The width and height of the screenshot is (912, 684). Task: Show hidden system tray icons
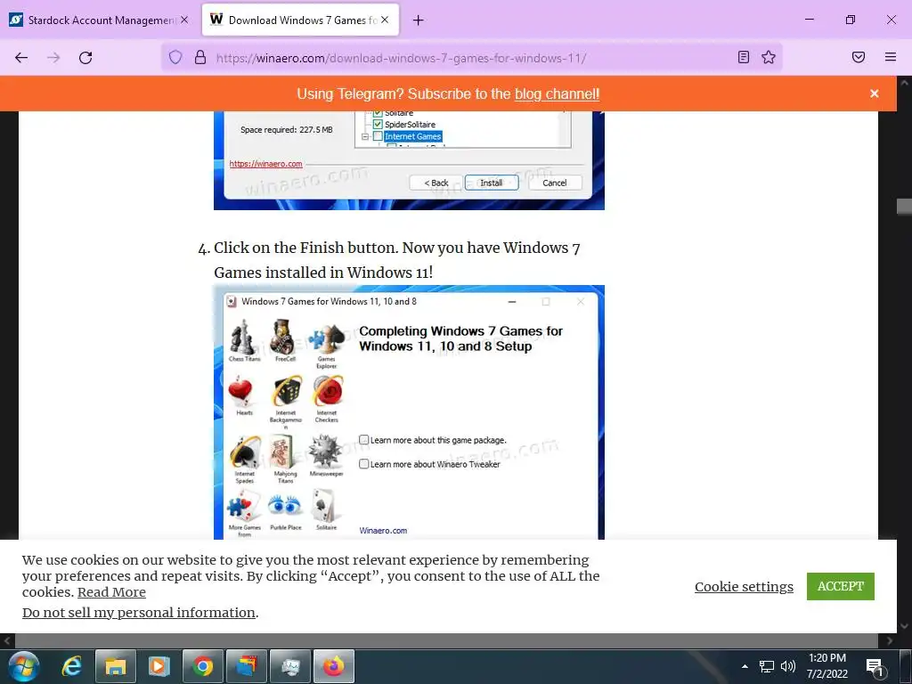tap(745, 666)
